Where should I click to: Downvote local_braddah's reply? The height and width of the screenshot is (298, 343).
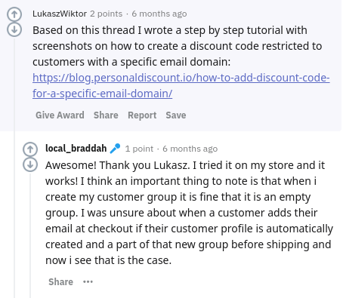click(30, 164)
